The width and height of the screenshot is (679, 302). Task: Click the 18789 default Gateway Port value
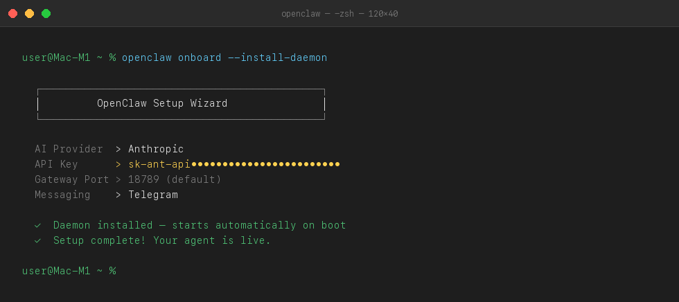[x=175, y=179]
